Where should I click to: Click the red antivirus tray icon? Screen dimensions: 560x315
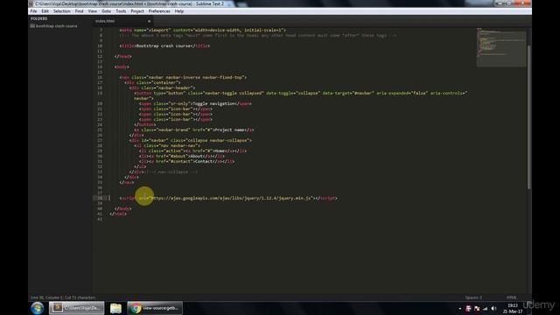(x=468, y=309)
